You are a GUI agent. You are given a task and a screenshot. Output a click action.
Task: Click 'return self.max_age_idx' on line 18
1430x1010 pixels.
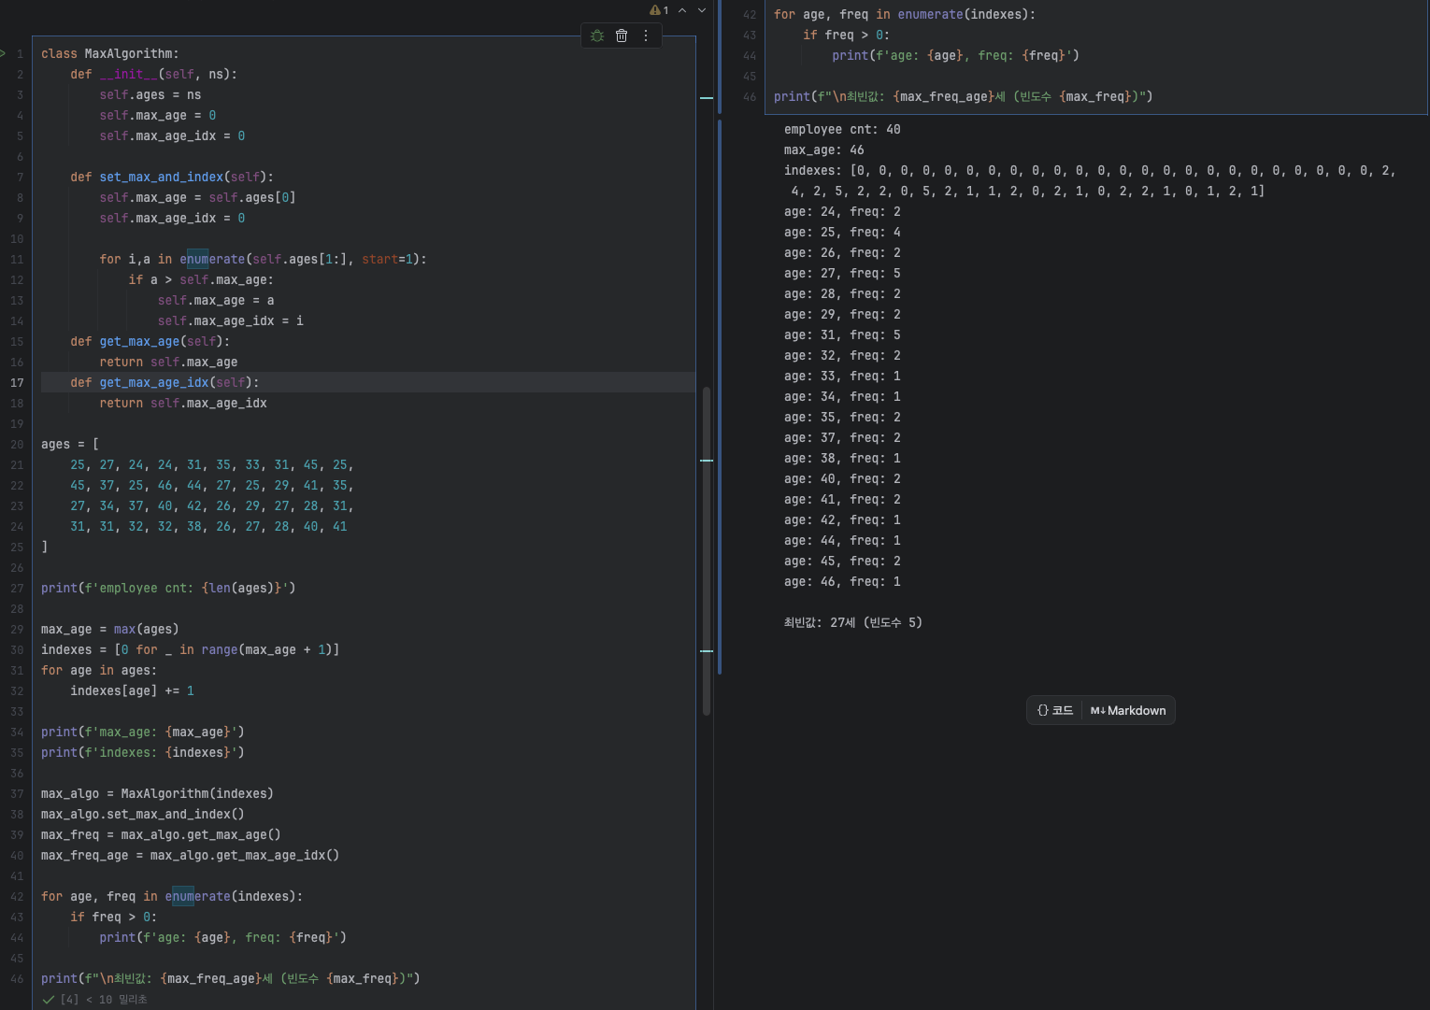[x=183, y=403]
